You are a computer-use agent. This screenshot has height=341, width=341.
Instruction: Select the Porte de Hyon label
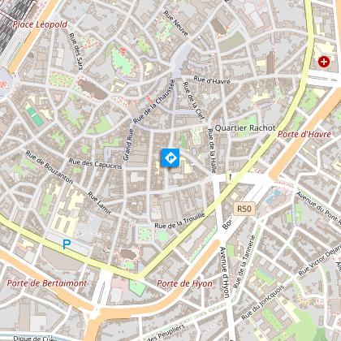pos(184,283)
